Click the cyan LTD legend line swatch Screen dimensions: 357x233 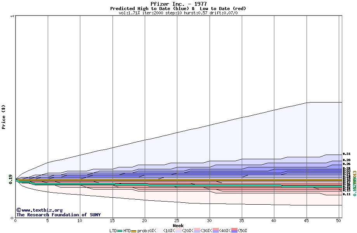[x=120, y=231]
